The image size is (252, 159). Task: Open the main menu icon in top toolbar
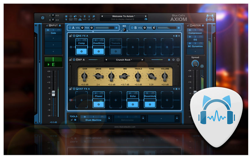point(66,16)
